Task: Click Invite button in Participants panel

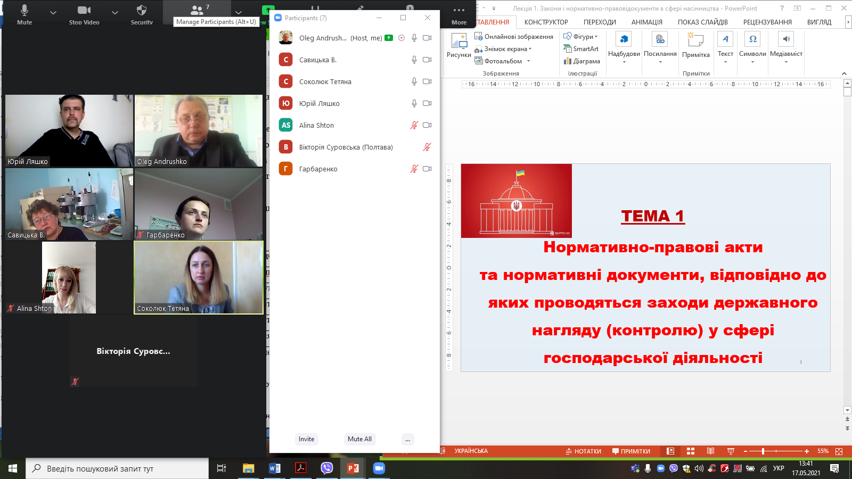Action: (306, 439)
